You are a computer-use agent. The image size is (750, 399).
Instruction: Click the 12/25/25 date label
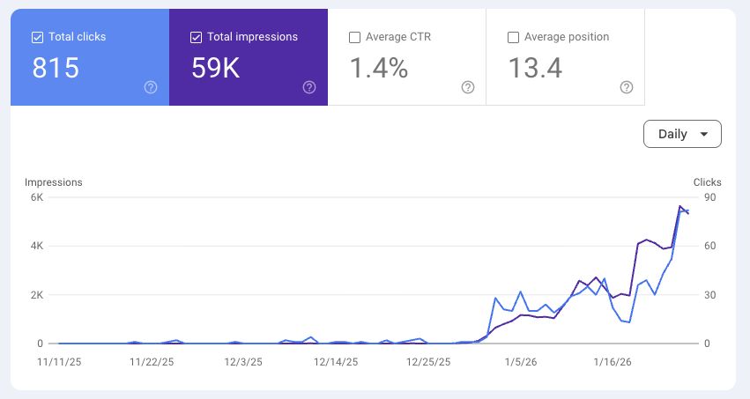(428, 362)
